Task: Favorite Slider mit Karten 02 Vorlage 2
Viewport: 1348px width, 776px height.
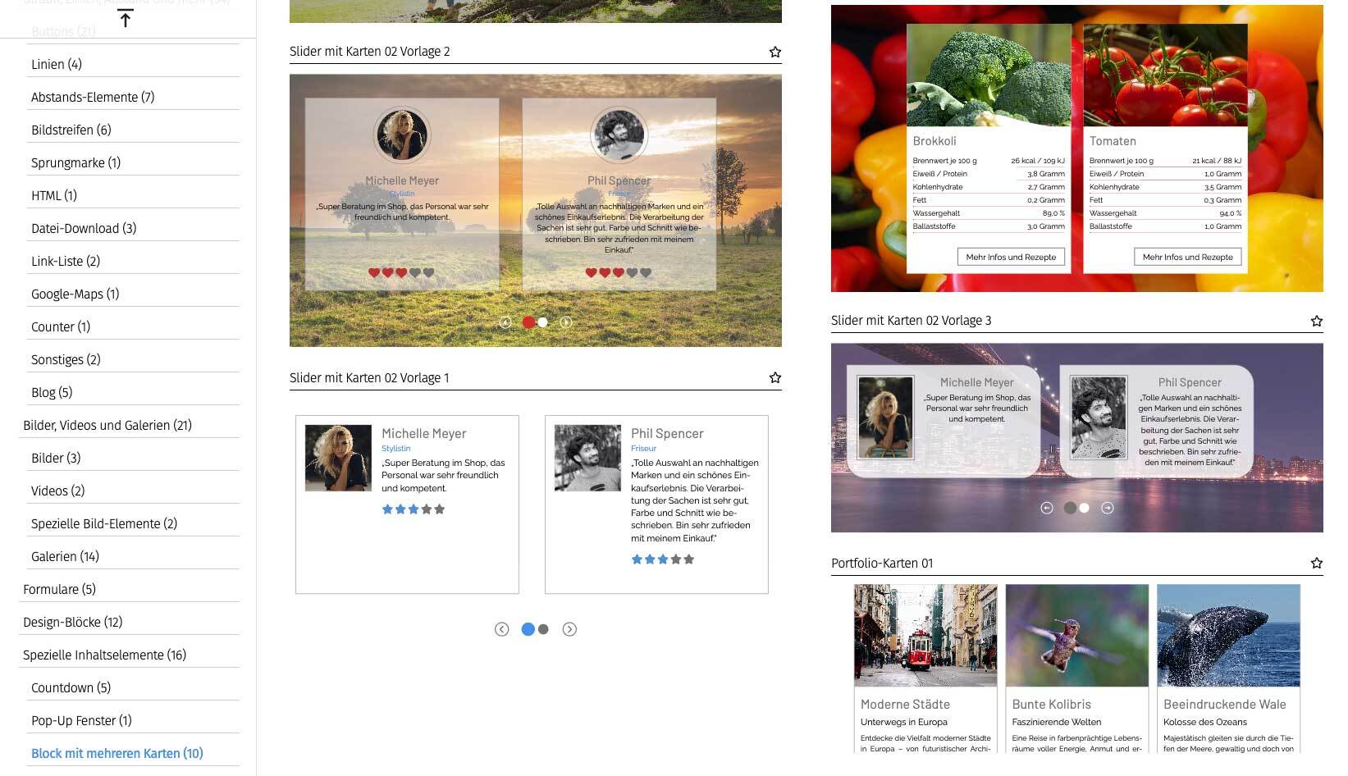Action: (x=775, y=52)
